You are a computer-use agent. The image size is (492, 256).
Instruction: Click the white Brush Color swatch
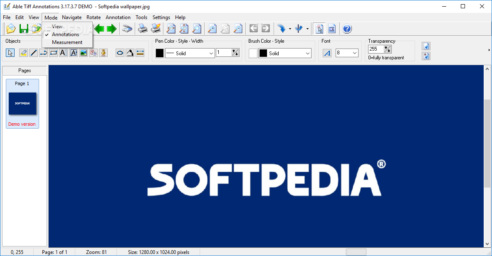click(253, 53)
